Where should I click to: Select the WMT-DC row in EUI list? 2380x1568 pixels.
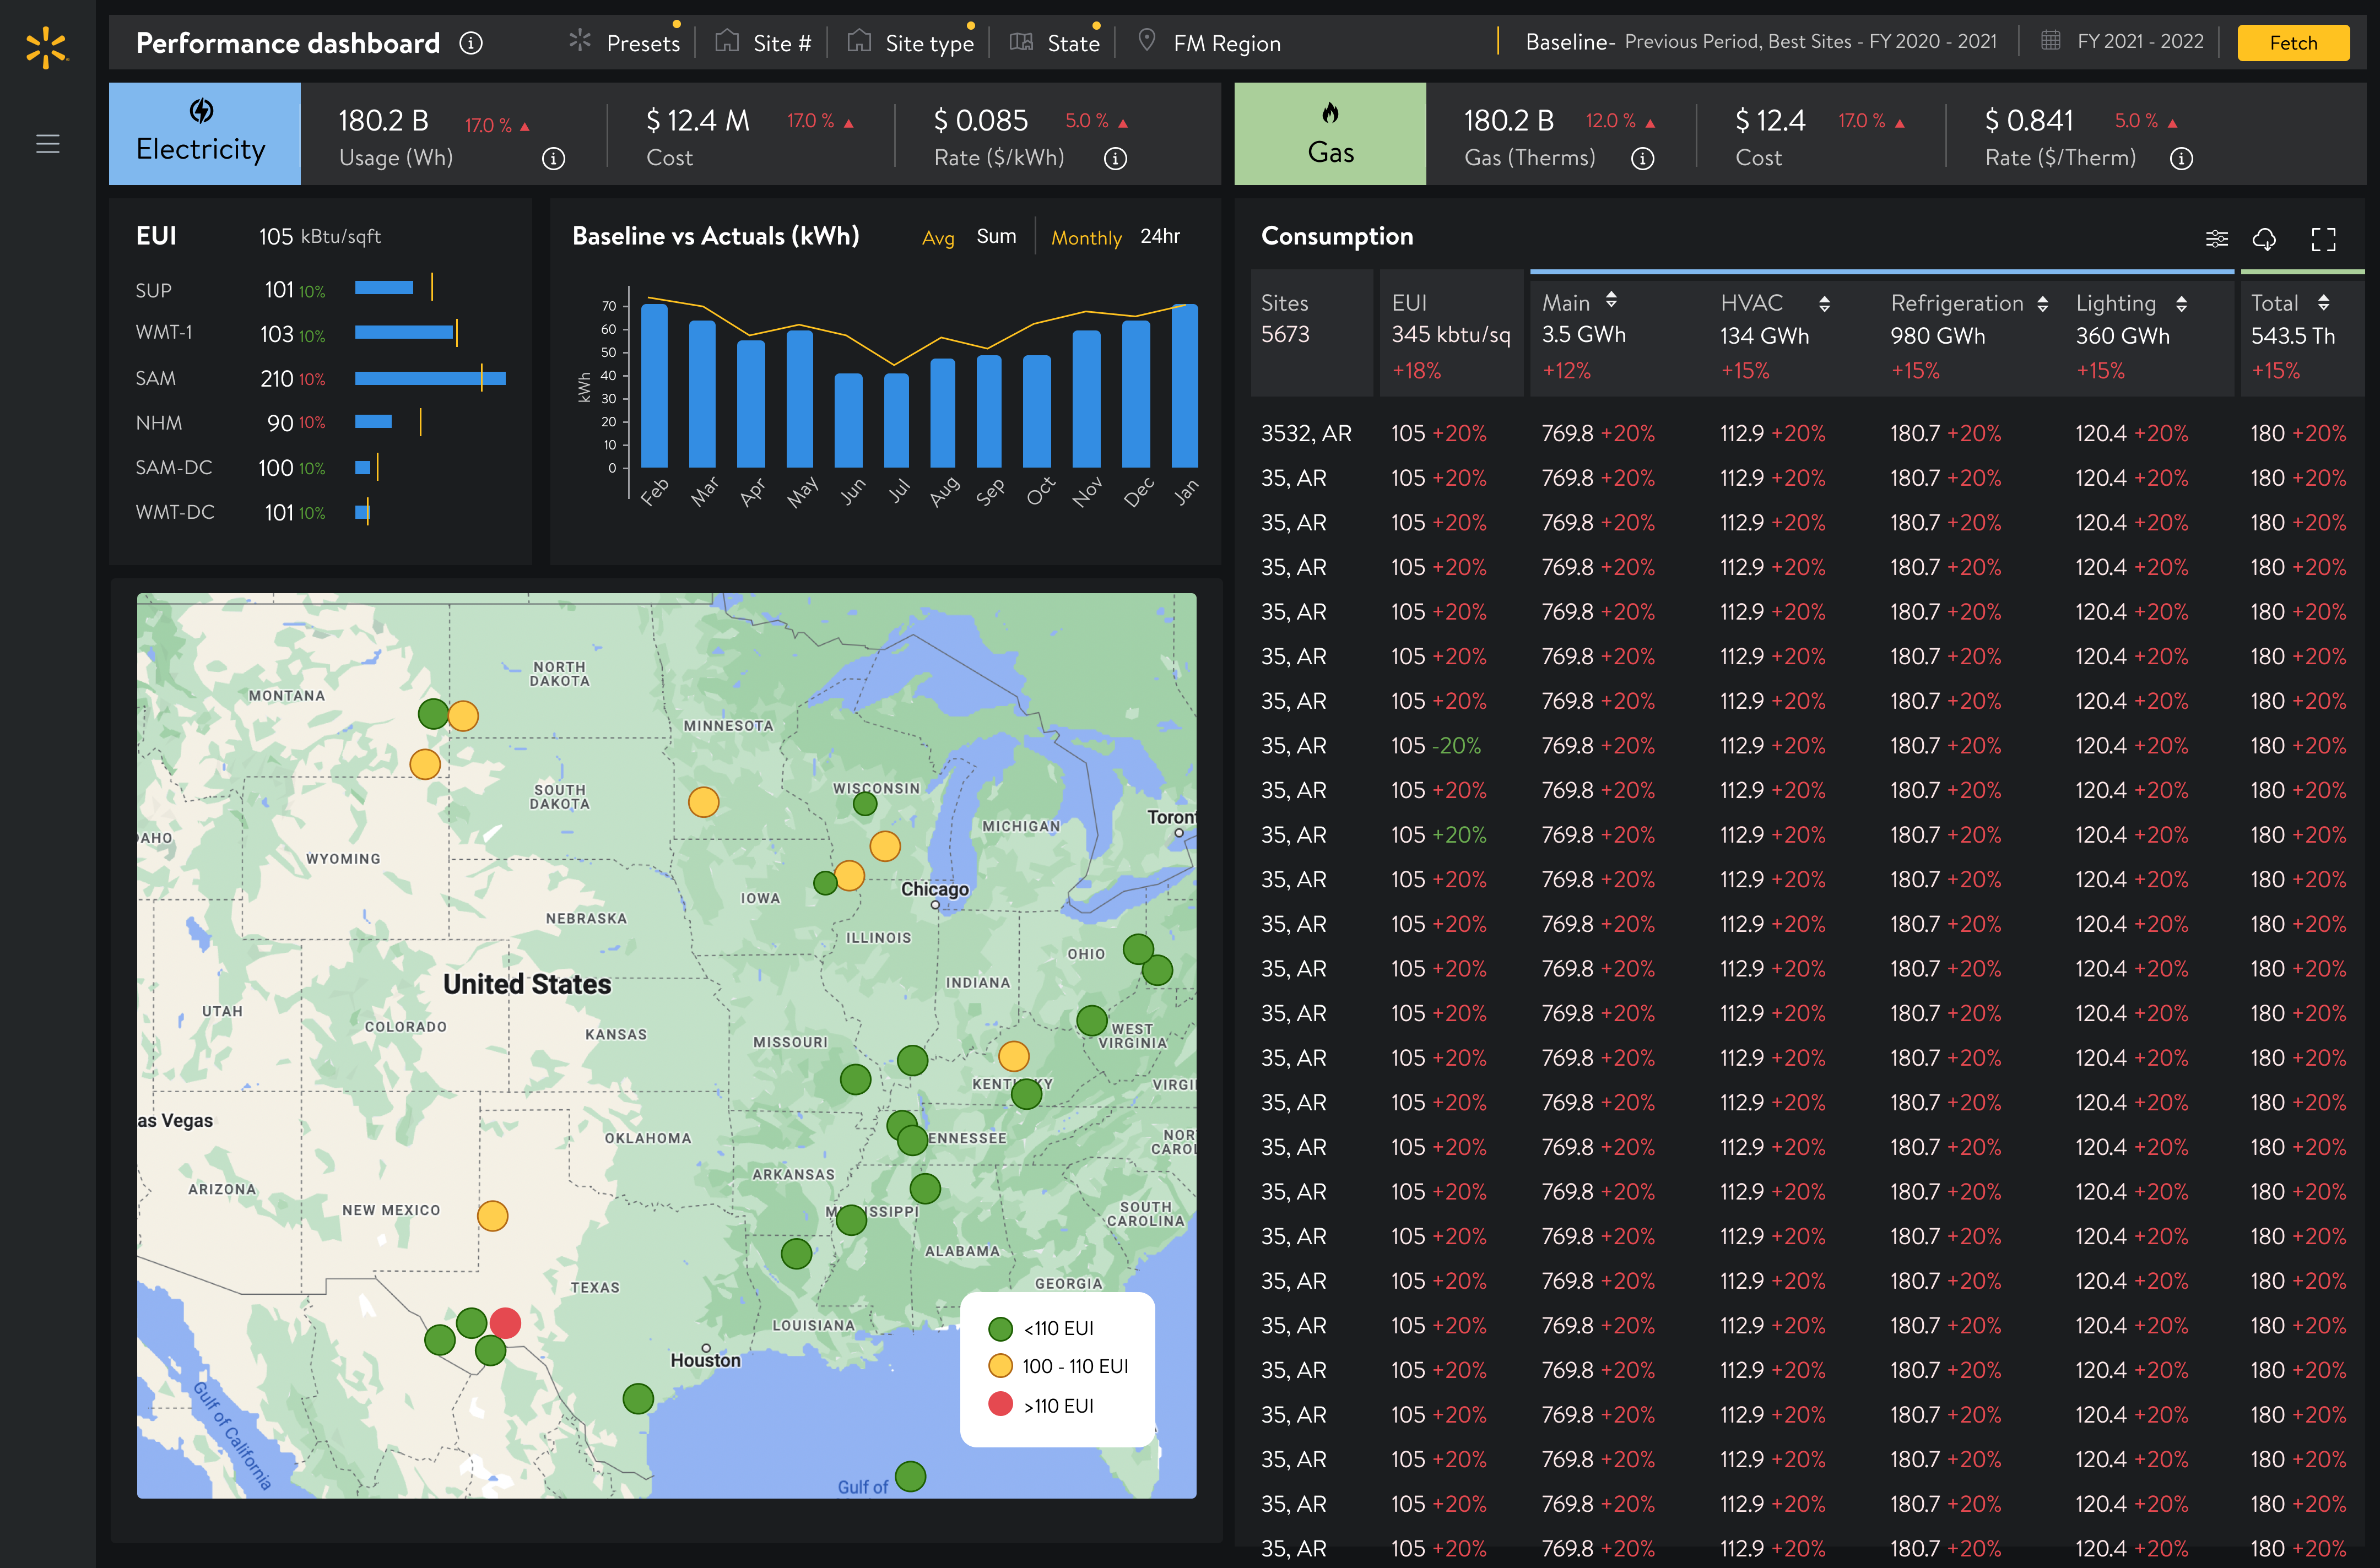pos(320,512)
